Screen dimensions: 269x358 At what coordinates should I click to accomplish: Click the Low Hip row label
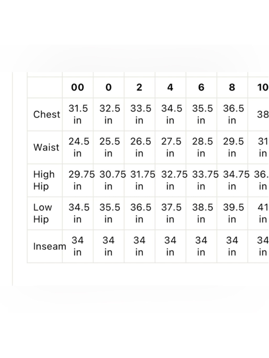click(x=43, y=213)
